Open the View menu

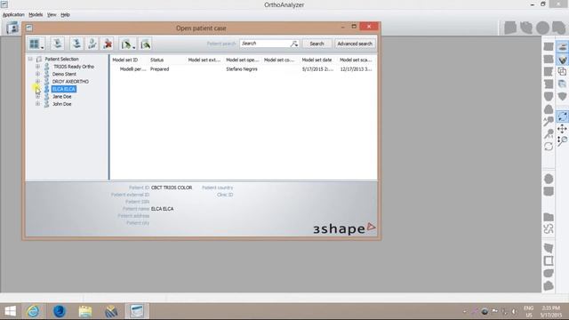point(52,14)
